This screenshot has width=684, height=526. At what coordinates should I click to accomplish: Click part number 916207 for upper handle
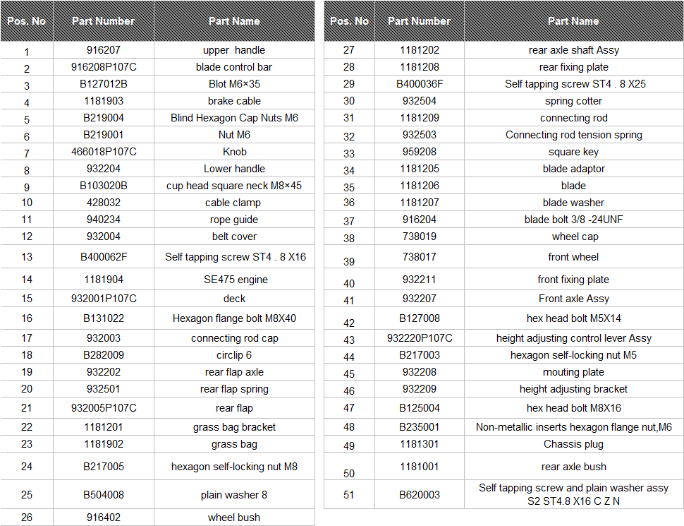104,50
